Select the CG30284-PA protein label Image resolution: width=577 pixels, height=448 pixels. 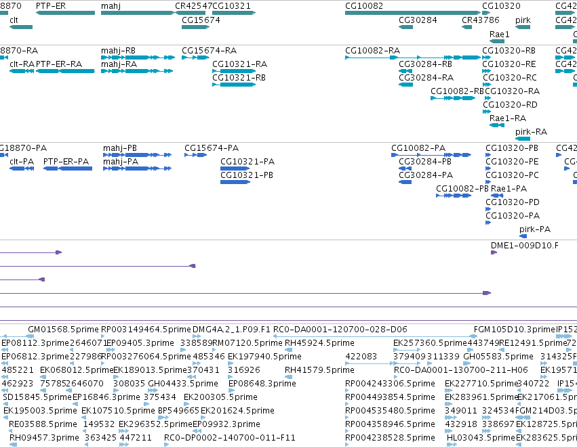click(426, 175)
